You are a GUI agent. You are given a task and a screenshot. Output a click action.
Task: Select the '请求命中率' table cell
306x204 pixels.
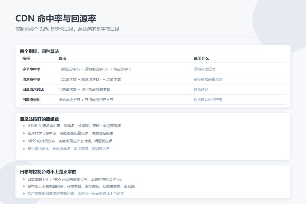[x=31, y=79]
